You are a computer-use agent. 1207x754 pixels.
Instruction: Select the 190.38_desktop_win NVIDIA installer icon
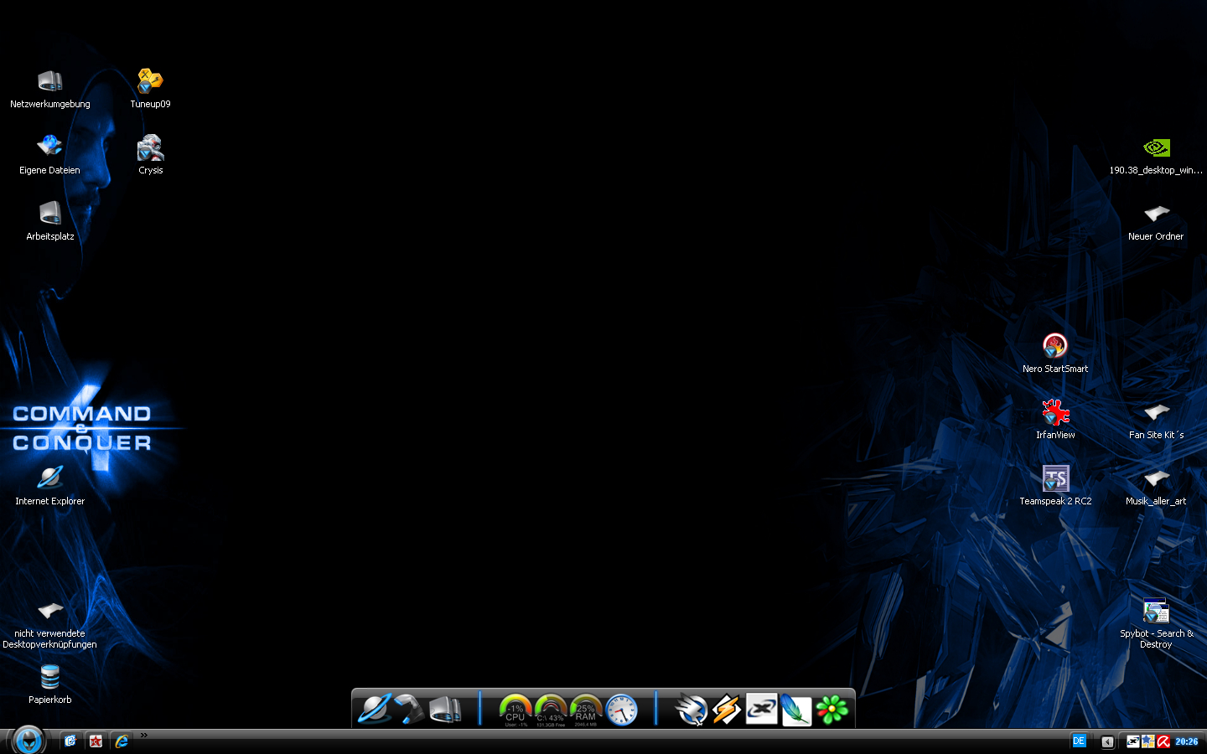point(1156,155)
